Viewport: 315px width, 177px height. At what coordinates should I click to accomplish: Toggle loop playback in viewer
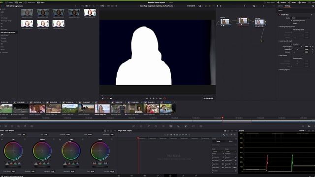point(165,98)
